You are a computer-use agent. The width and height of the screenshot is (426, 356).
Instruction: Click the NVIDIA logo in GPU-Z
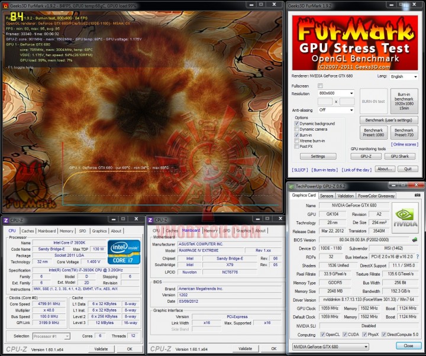[405, 218]
